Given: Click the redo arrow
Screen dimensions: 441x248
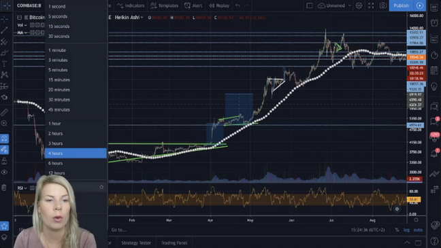Looking at the screenshot, I should coord(246,5).
